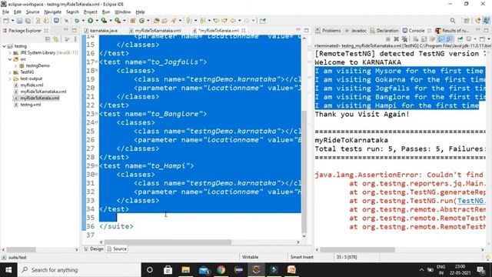
Task: Toggle Show Console on standard error
Action: [449, 39]
